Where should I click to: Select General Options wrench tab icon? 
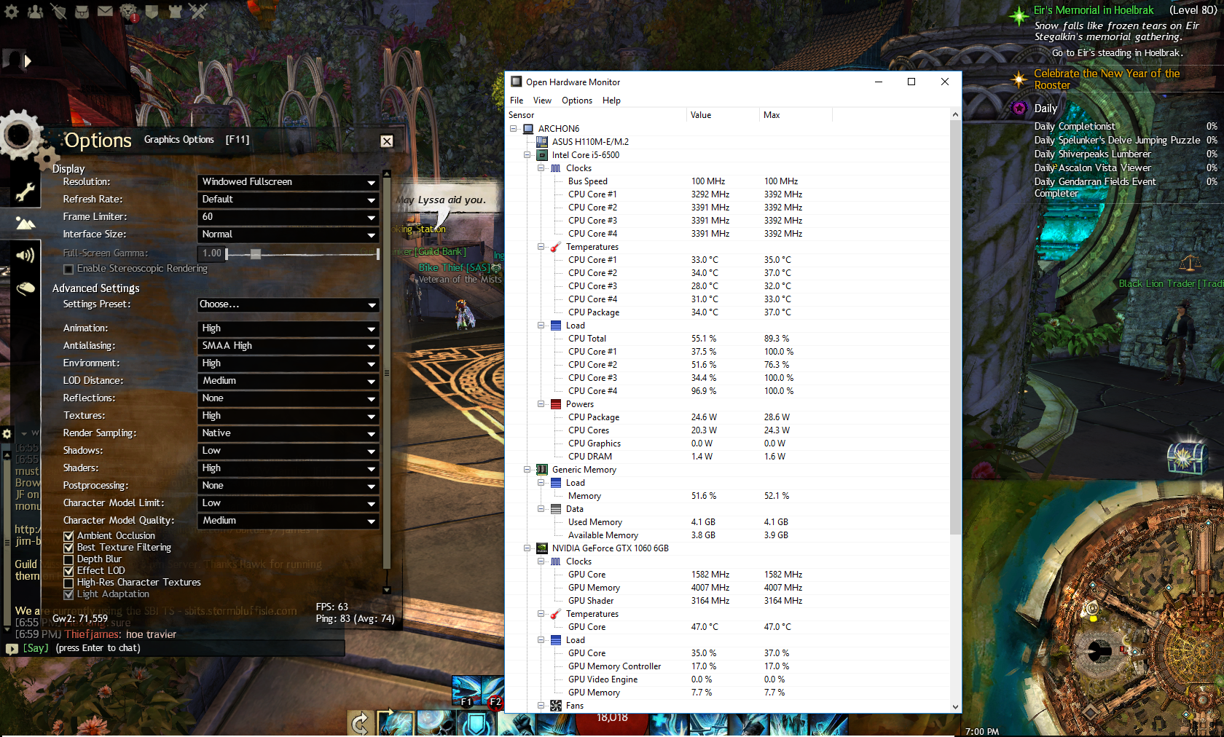[x=25, y=192]
